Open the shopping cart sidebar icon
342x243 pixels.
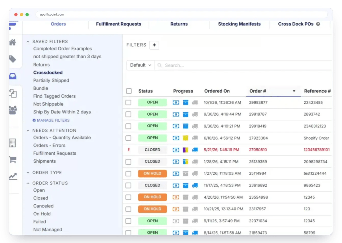pos(13,159)
